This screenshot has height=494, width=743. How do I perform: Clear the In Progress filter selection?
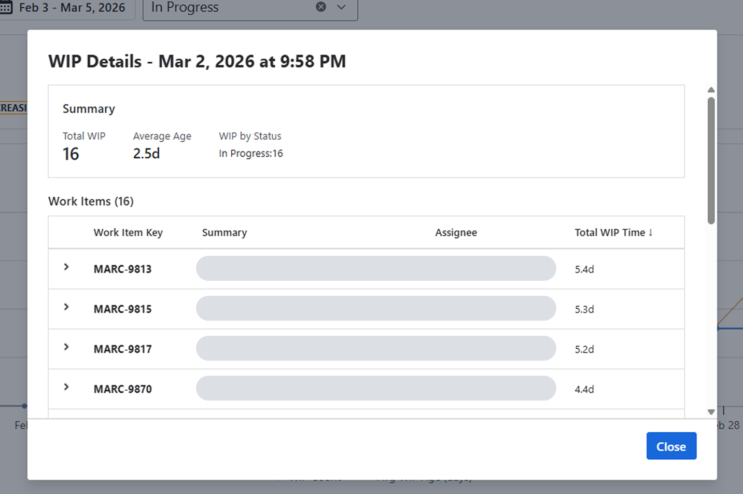tap(321, 7)
